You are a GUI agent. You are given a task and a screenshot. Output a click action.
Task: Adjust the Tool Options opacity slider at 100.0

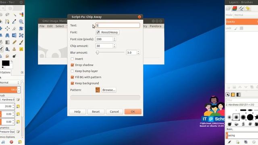[x=10, y=89]
